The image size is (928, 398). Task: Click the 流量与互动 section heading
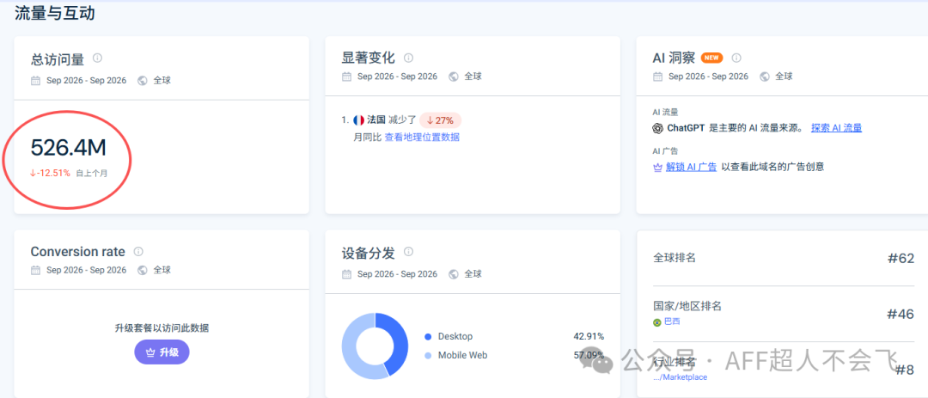pos(54,13)
